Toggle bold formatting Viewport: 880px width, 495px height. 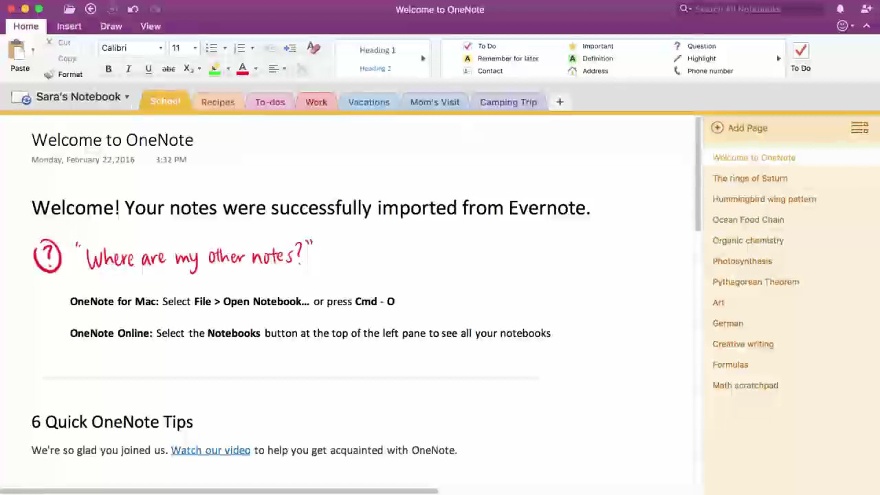(108, 69)
